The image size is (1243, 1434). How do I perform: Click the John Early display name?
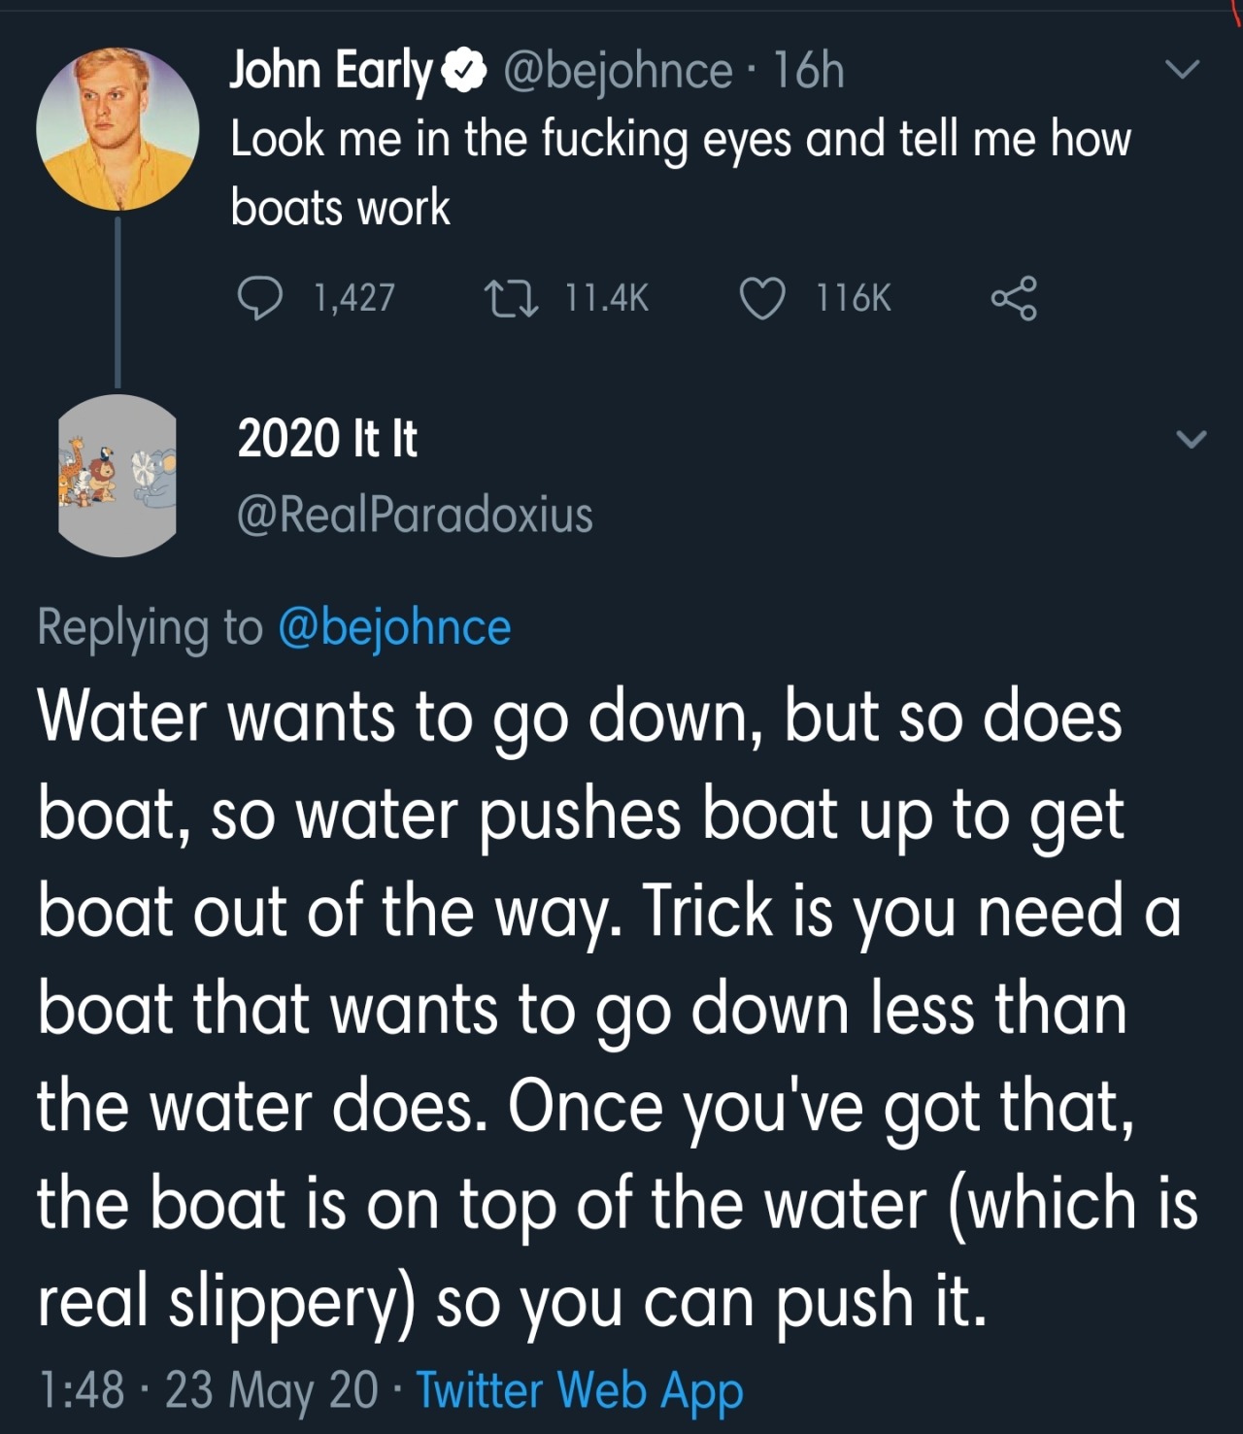coord(330,71)
